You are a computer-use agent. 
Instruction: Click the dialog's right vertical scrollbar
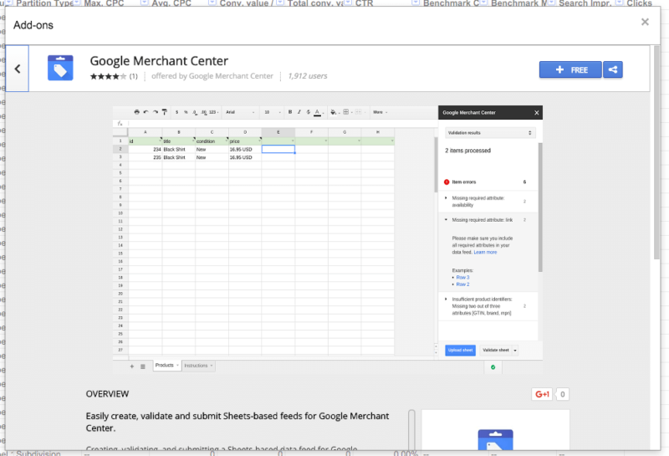(656, 152)
